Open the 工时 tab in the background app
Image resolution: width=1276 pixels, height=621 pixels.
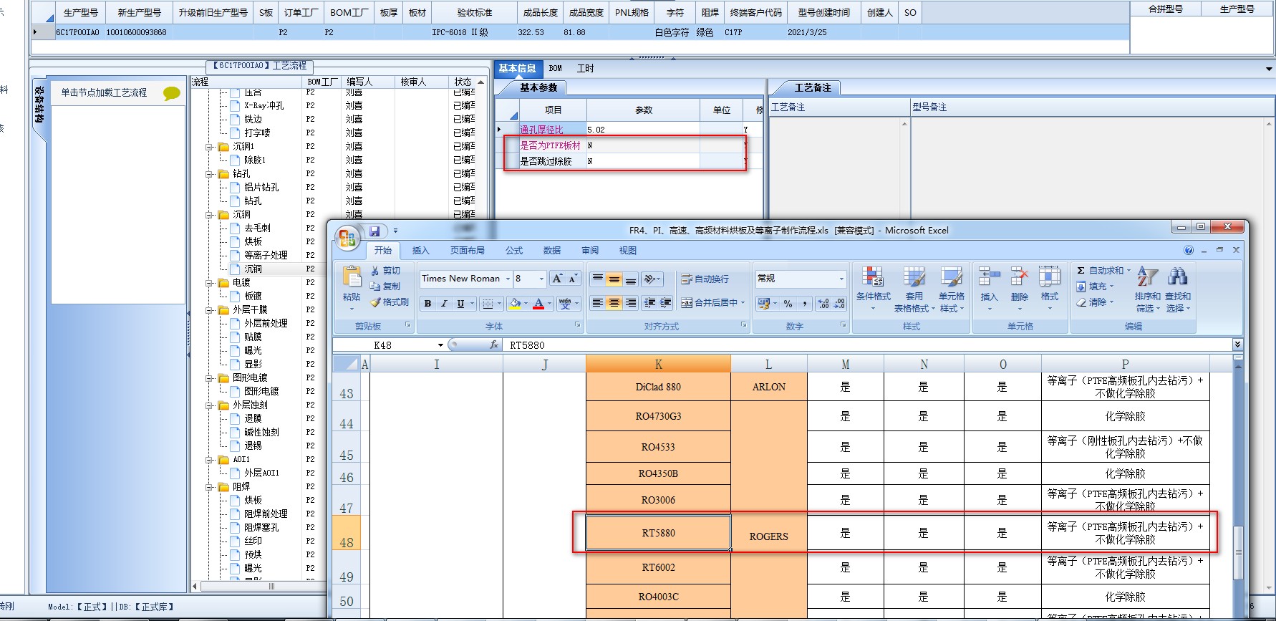click(585, 69)
